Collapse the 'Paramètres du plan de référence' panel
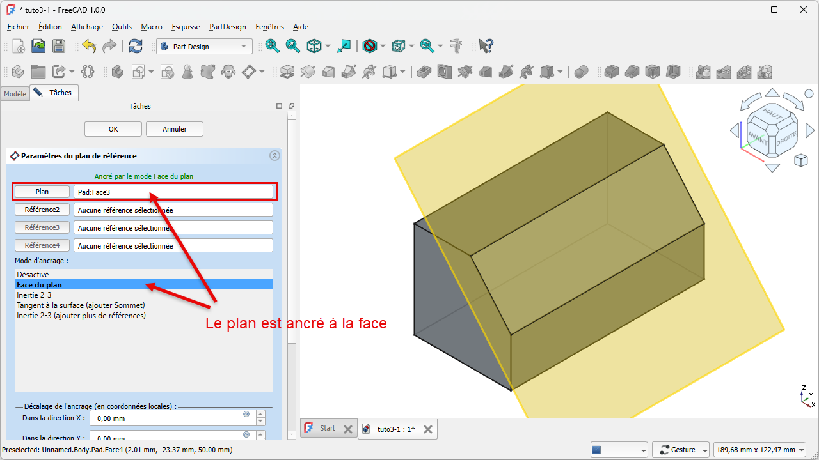 (x=274, y=155)
